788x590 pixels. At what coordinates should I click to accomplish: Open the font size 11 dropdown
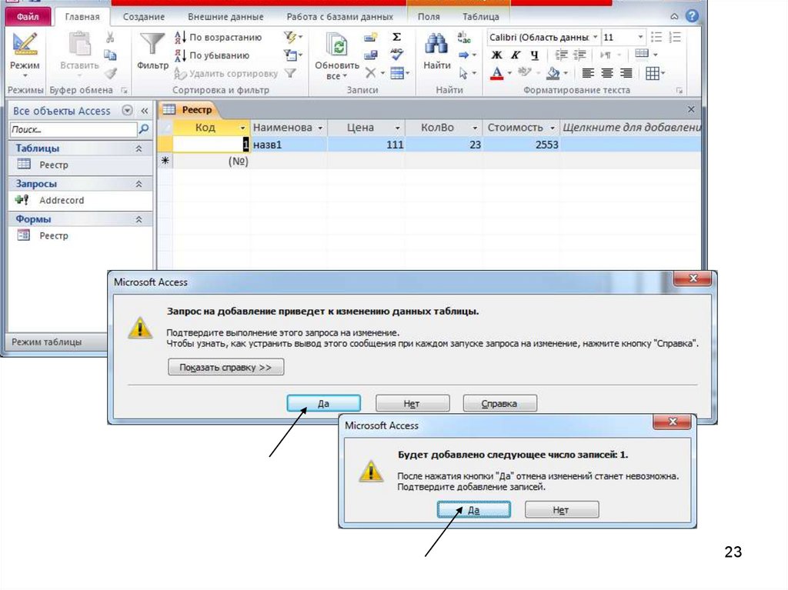pyautogui.click(x=640, y=37)
